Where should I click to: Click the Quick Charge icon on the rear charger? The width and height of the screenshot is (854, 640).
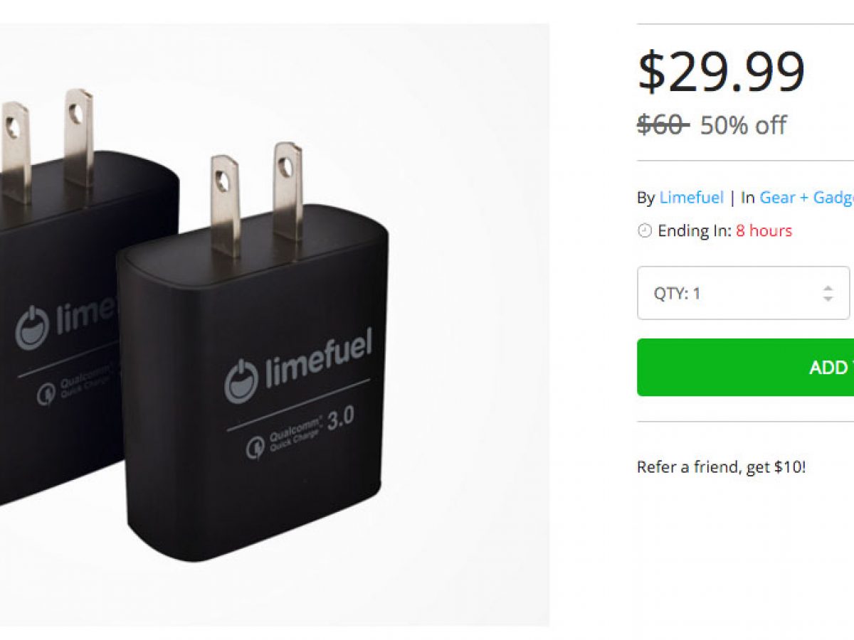pyautogui.click(x=46, y=395)
